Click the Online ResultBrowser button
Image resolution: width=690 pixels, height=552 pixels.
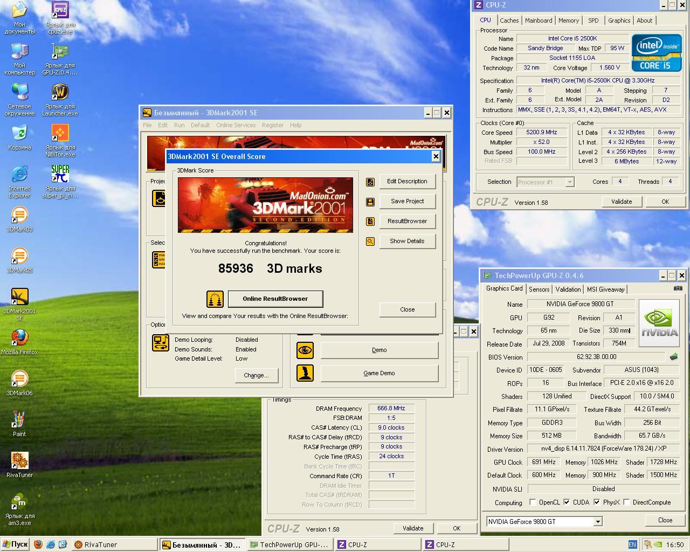coord(275,299)
